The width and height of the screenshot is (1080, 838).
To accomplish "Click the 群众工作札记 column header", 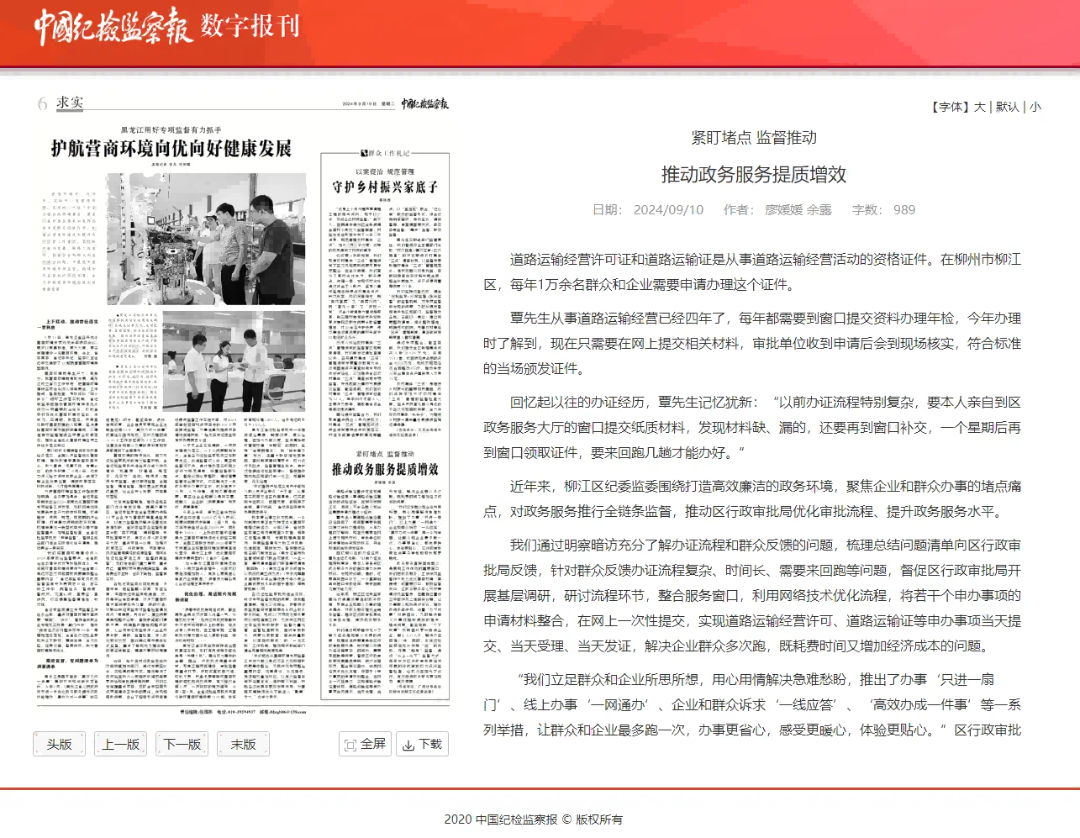I will point(385,153).
